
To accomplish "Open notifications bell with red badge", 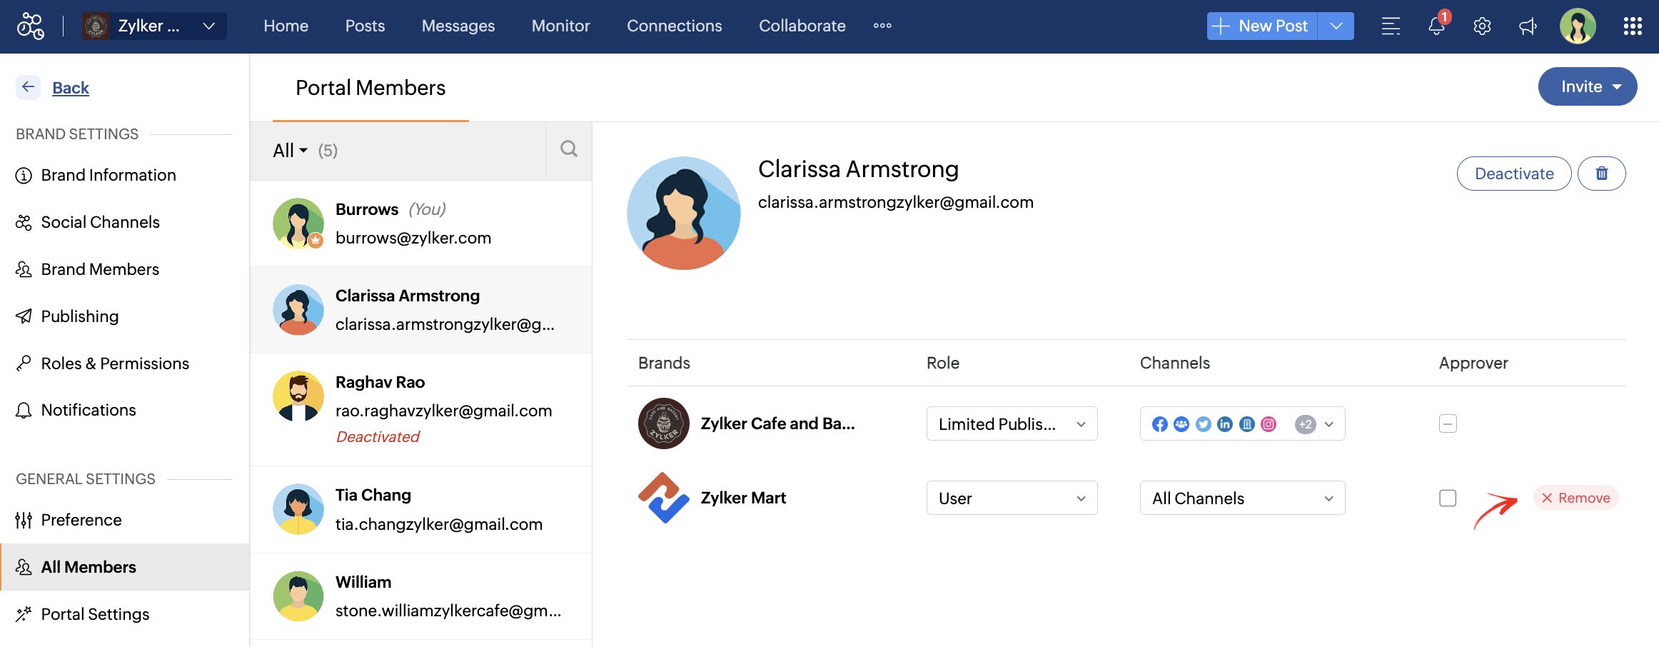I will [x=1437, y=26].
